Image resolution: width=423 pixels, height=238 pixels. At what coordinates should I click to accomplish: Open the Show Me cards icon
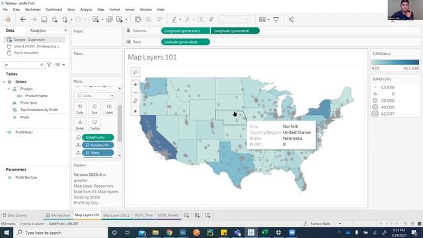262,19
